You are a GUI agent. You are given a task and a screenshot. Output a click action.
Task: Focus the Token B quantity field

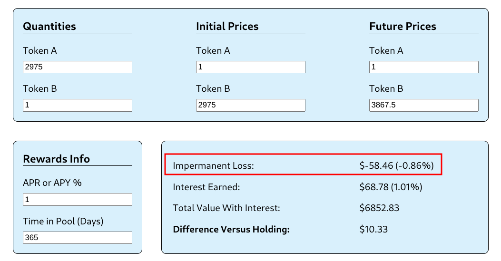(x=78, y=105)
